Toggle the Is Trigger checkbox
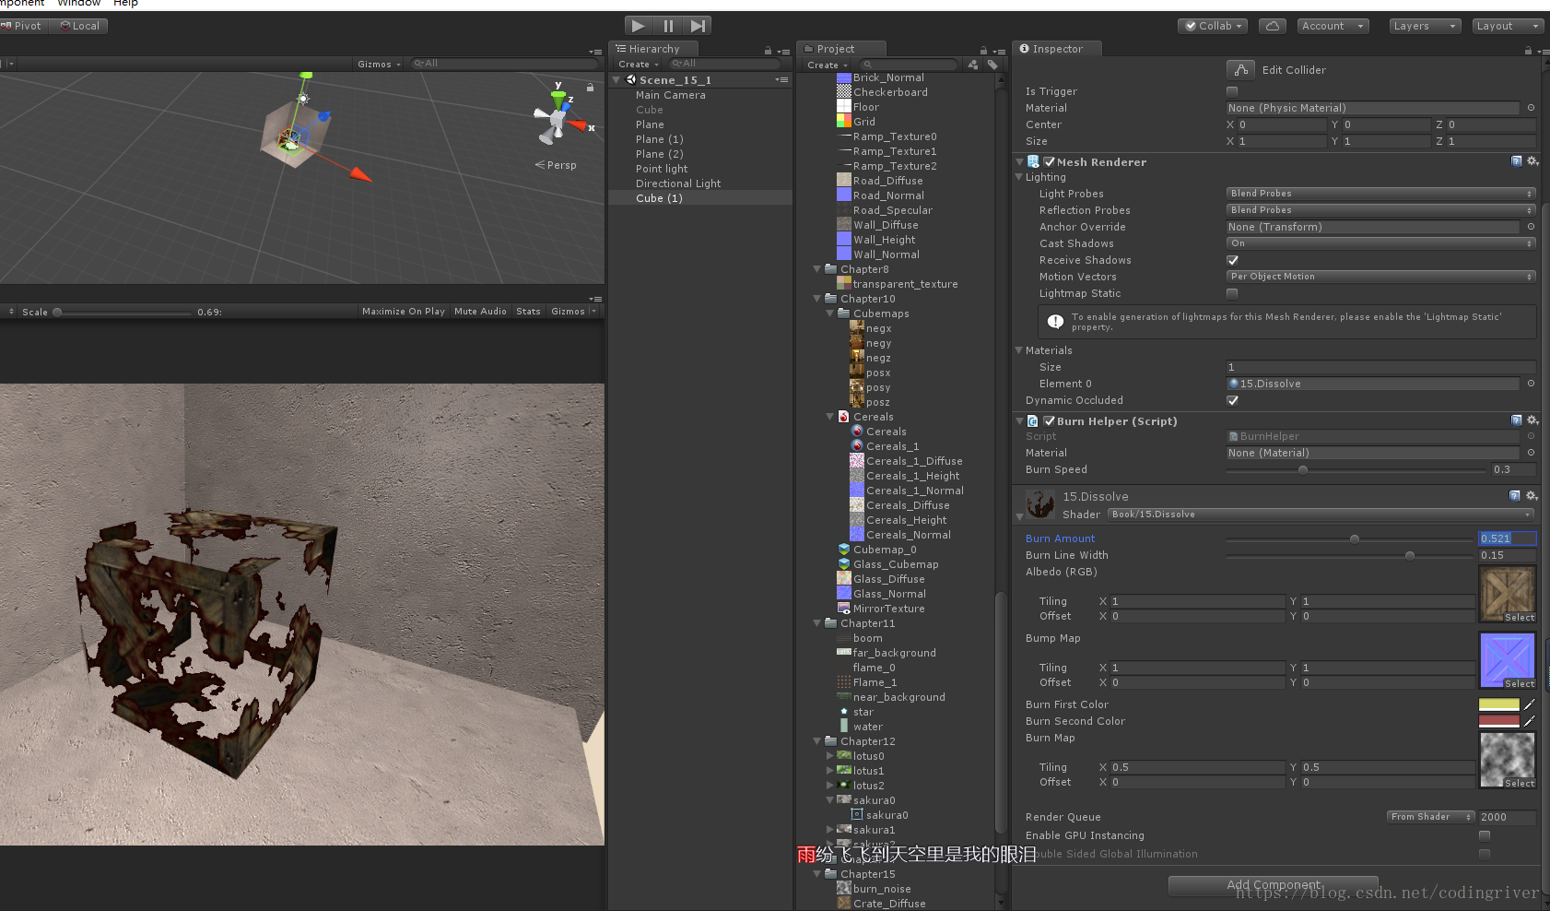Viewport: 1550px width, 911px height. pos(1232,91)
